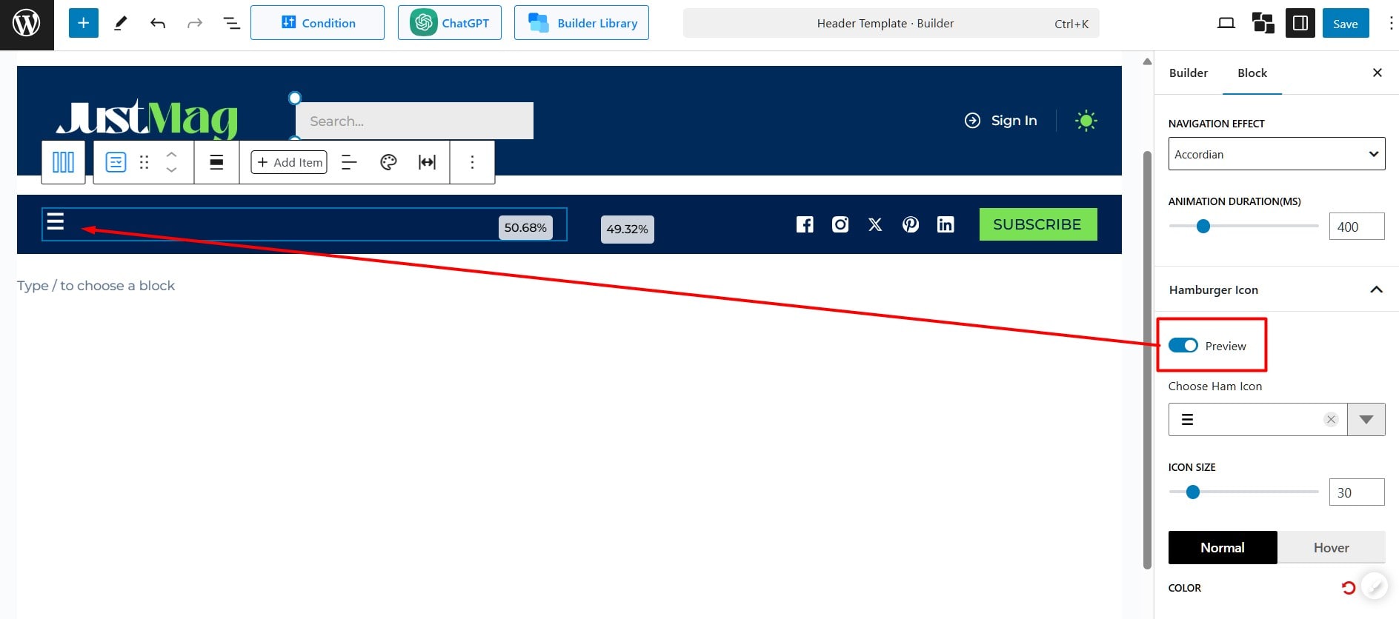Redo the last undone change

click(x=194, y=23)
